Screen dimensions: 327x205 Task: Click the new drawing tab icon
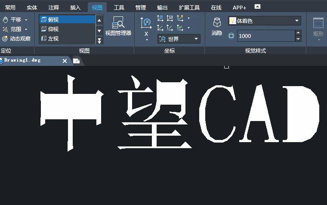click(76, 61)
